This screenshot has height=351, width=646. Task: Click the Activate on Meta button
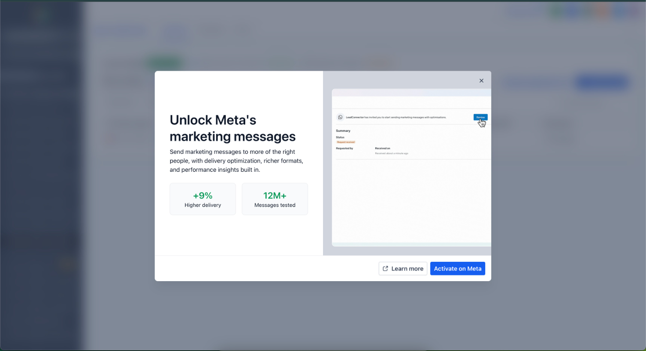(x=457, y=268)
